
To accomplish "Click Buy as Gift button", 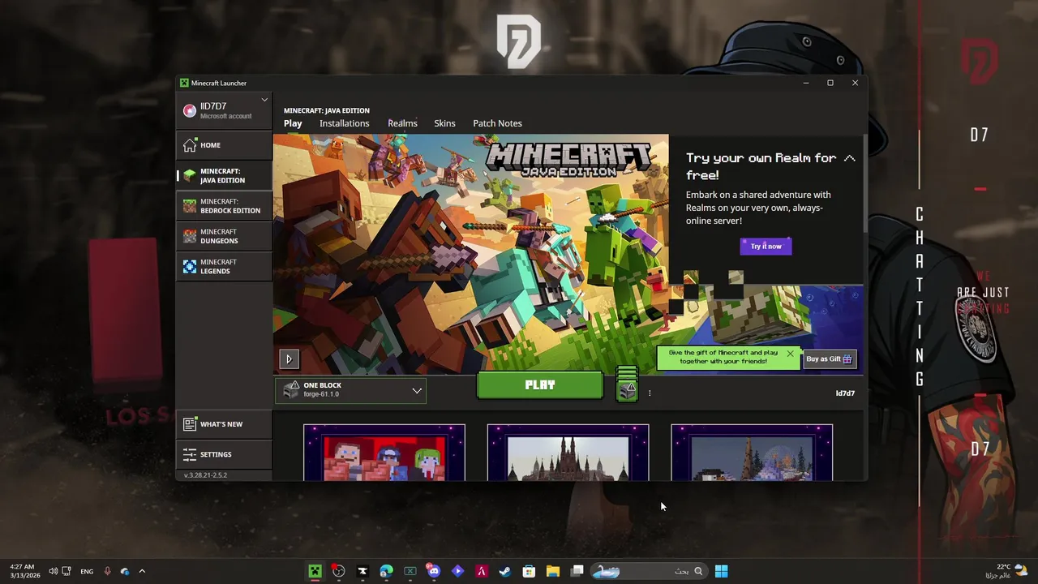I will [829, 359].
